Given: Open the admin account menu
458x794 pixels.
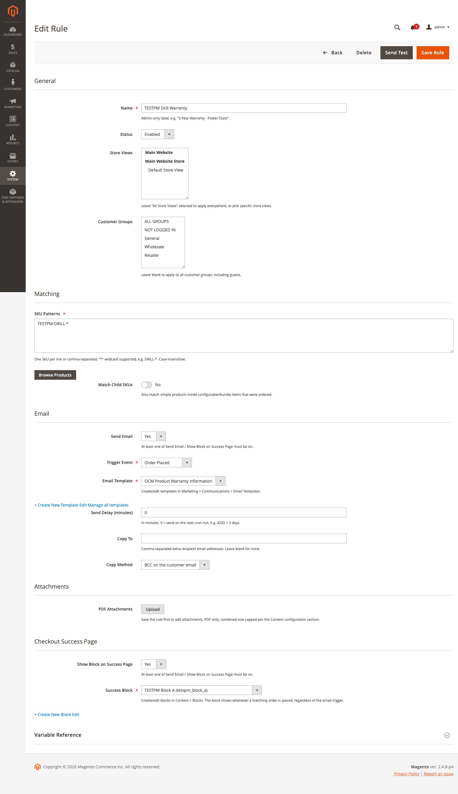Looking at the screenshot, I should pos(438,27).
